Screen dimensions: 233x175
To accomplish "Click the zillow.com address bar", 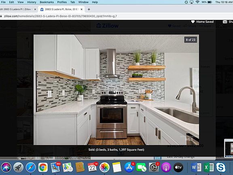I will click(61, 16).
